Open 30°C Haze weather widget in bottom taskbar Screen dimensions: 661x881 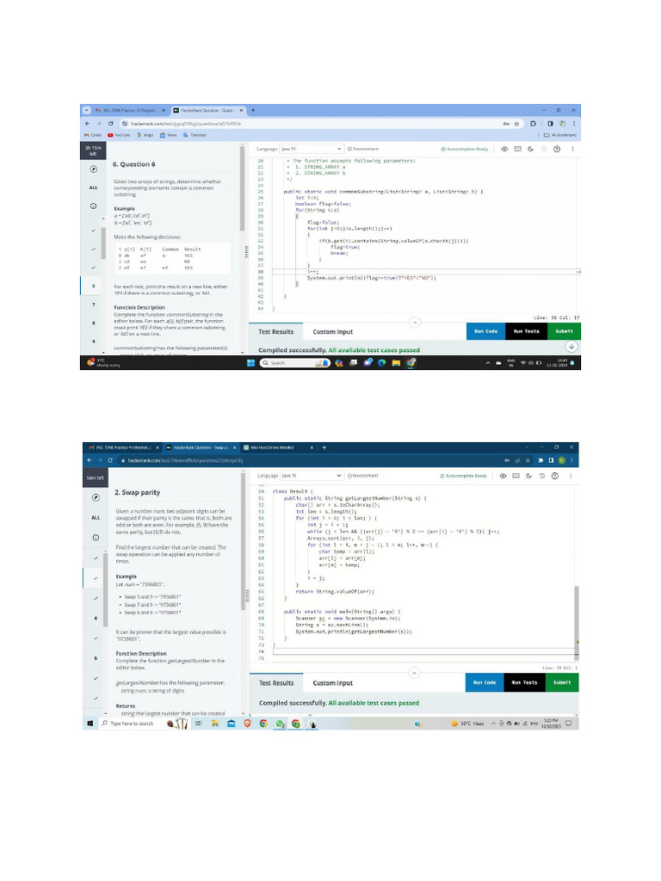pyautogui.click(x=467, y=723)
